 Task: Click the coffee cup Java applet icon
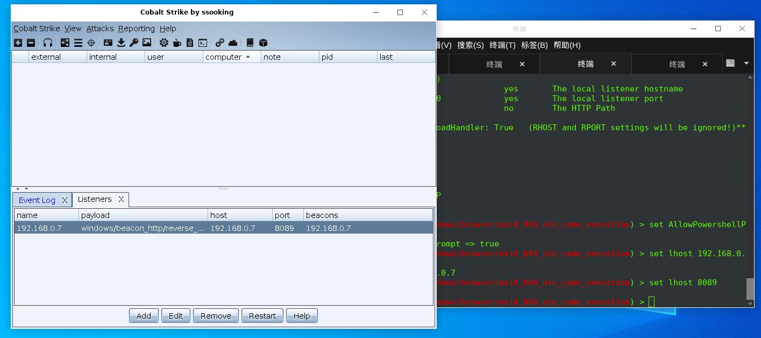coord(177,43)
